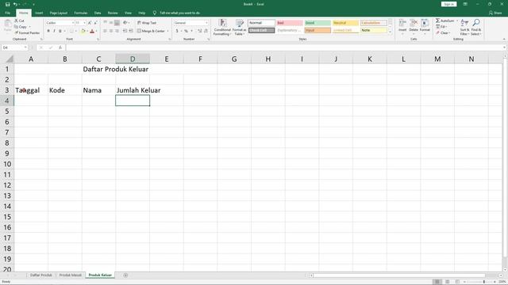508x285 pixels.
Task: Cut the selected cell content
Action: tap(19, 21)
